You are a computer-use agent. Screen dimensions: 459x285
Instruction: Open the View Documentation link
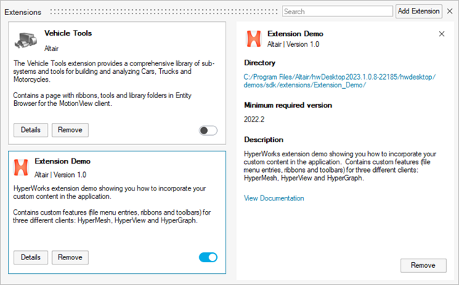coord(274,198)
